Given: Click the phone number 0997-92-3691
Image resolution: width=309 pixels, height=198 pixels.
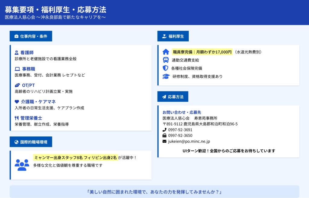Looking at the screenshot, I should click(180, 130).
